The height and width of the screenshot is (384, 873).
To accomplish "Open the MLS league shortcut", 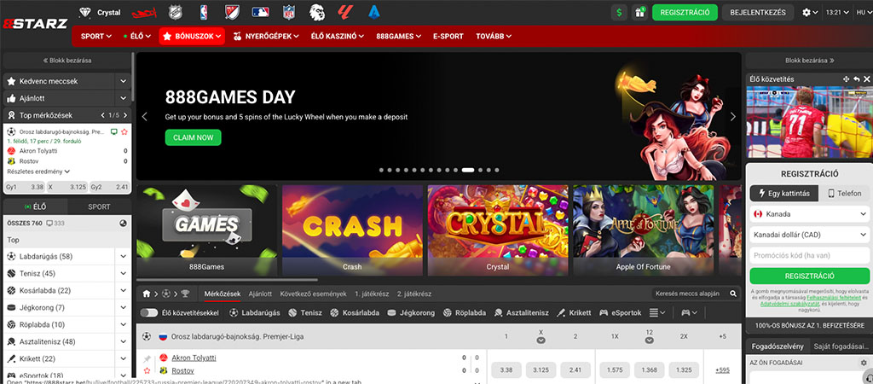I will pos(232,12).
